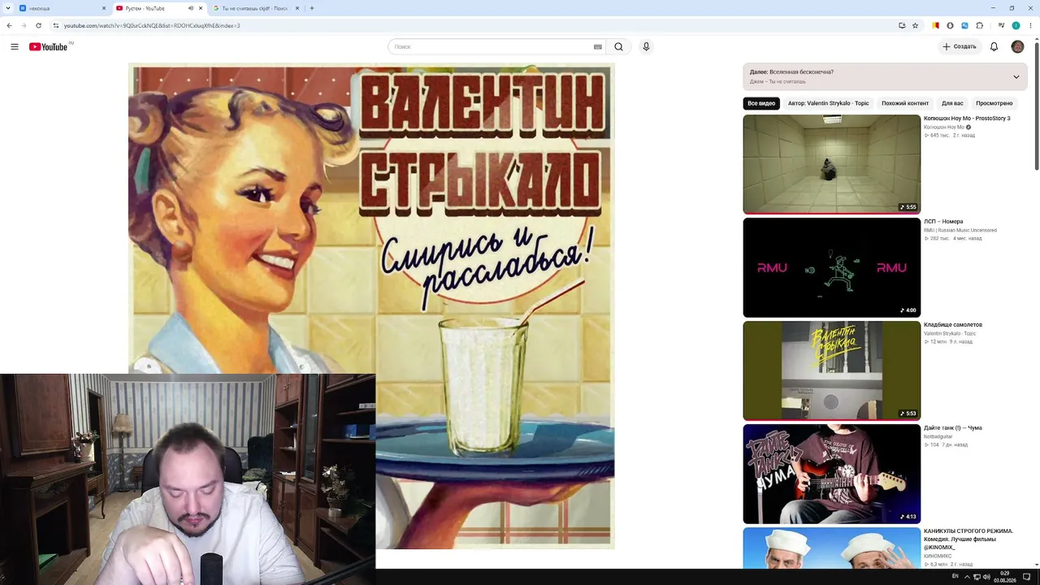Open the network tray icon
Viewport: 1040px width, 585px height.
pos(977,577)
